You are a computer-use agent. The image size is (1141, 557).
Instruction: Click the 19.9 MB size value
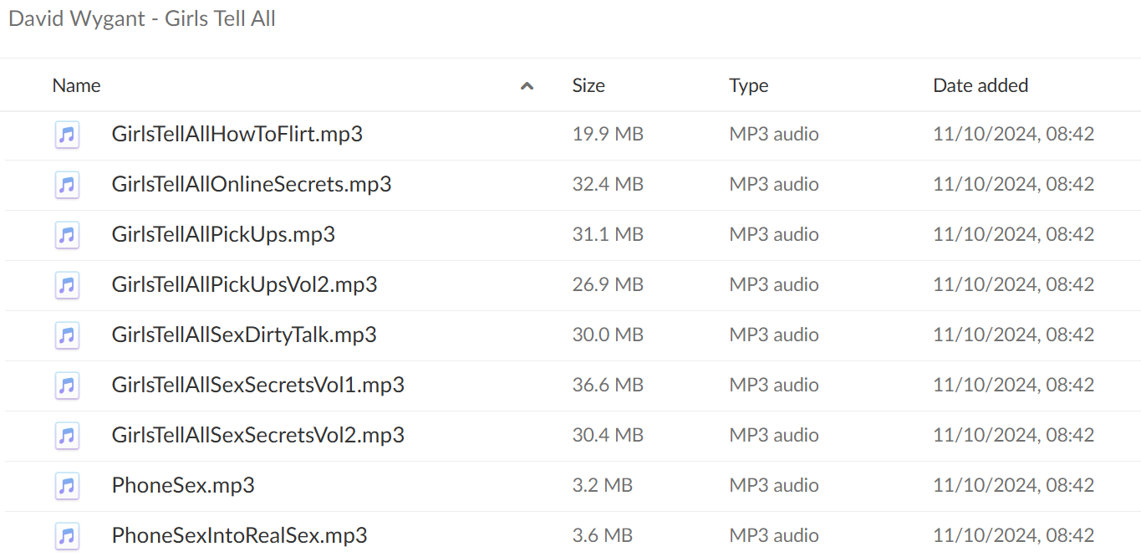(608, 134)
